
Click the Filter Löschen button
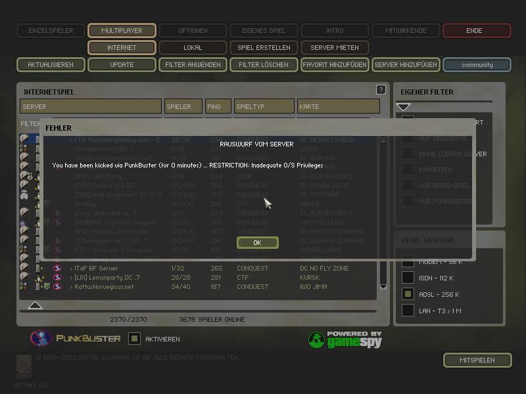(264, 64)
